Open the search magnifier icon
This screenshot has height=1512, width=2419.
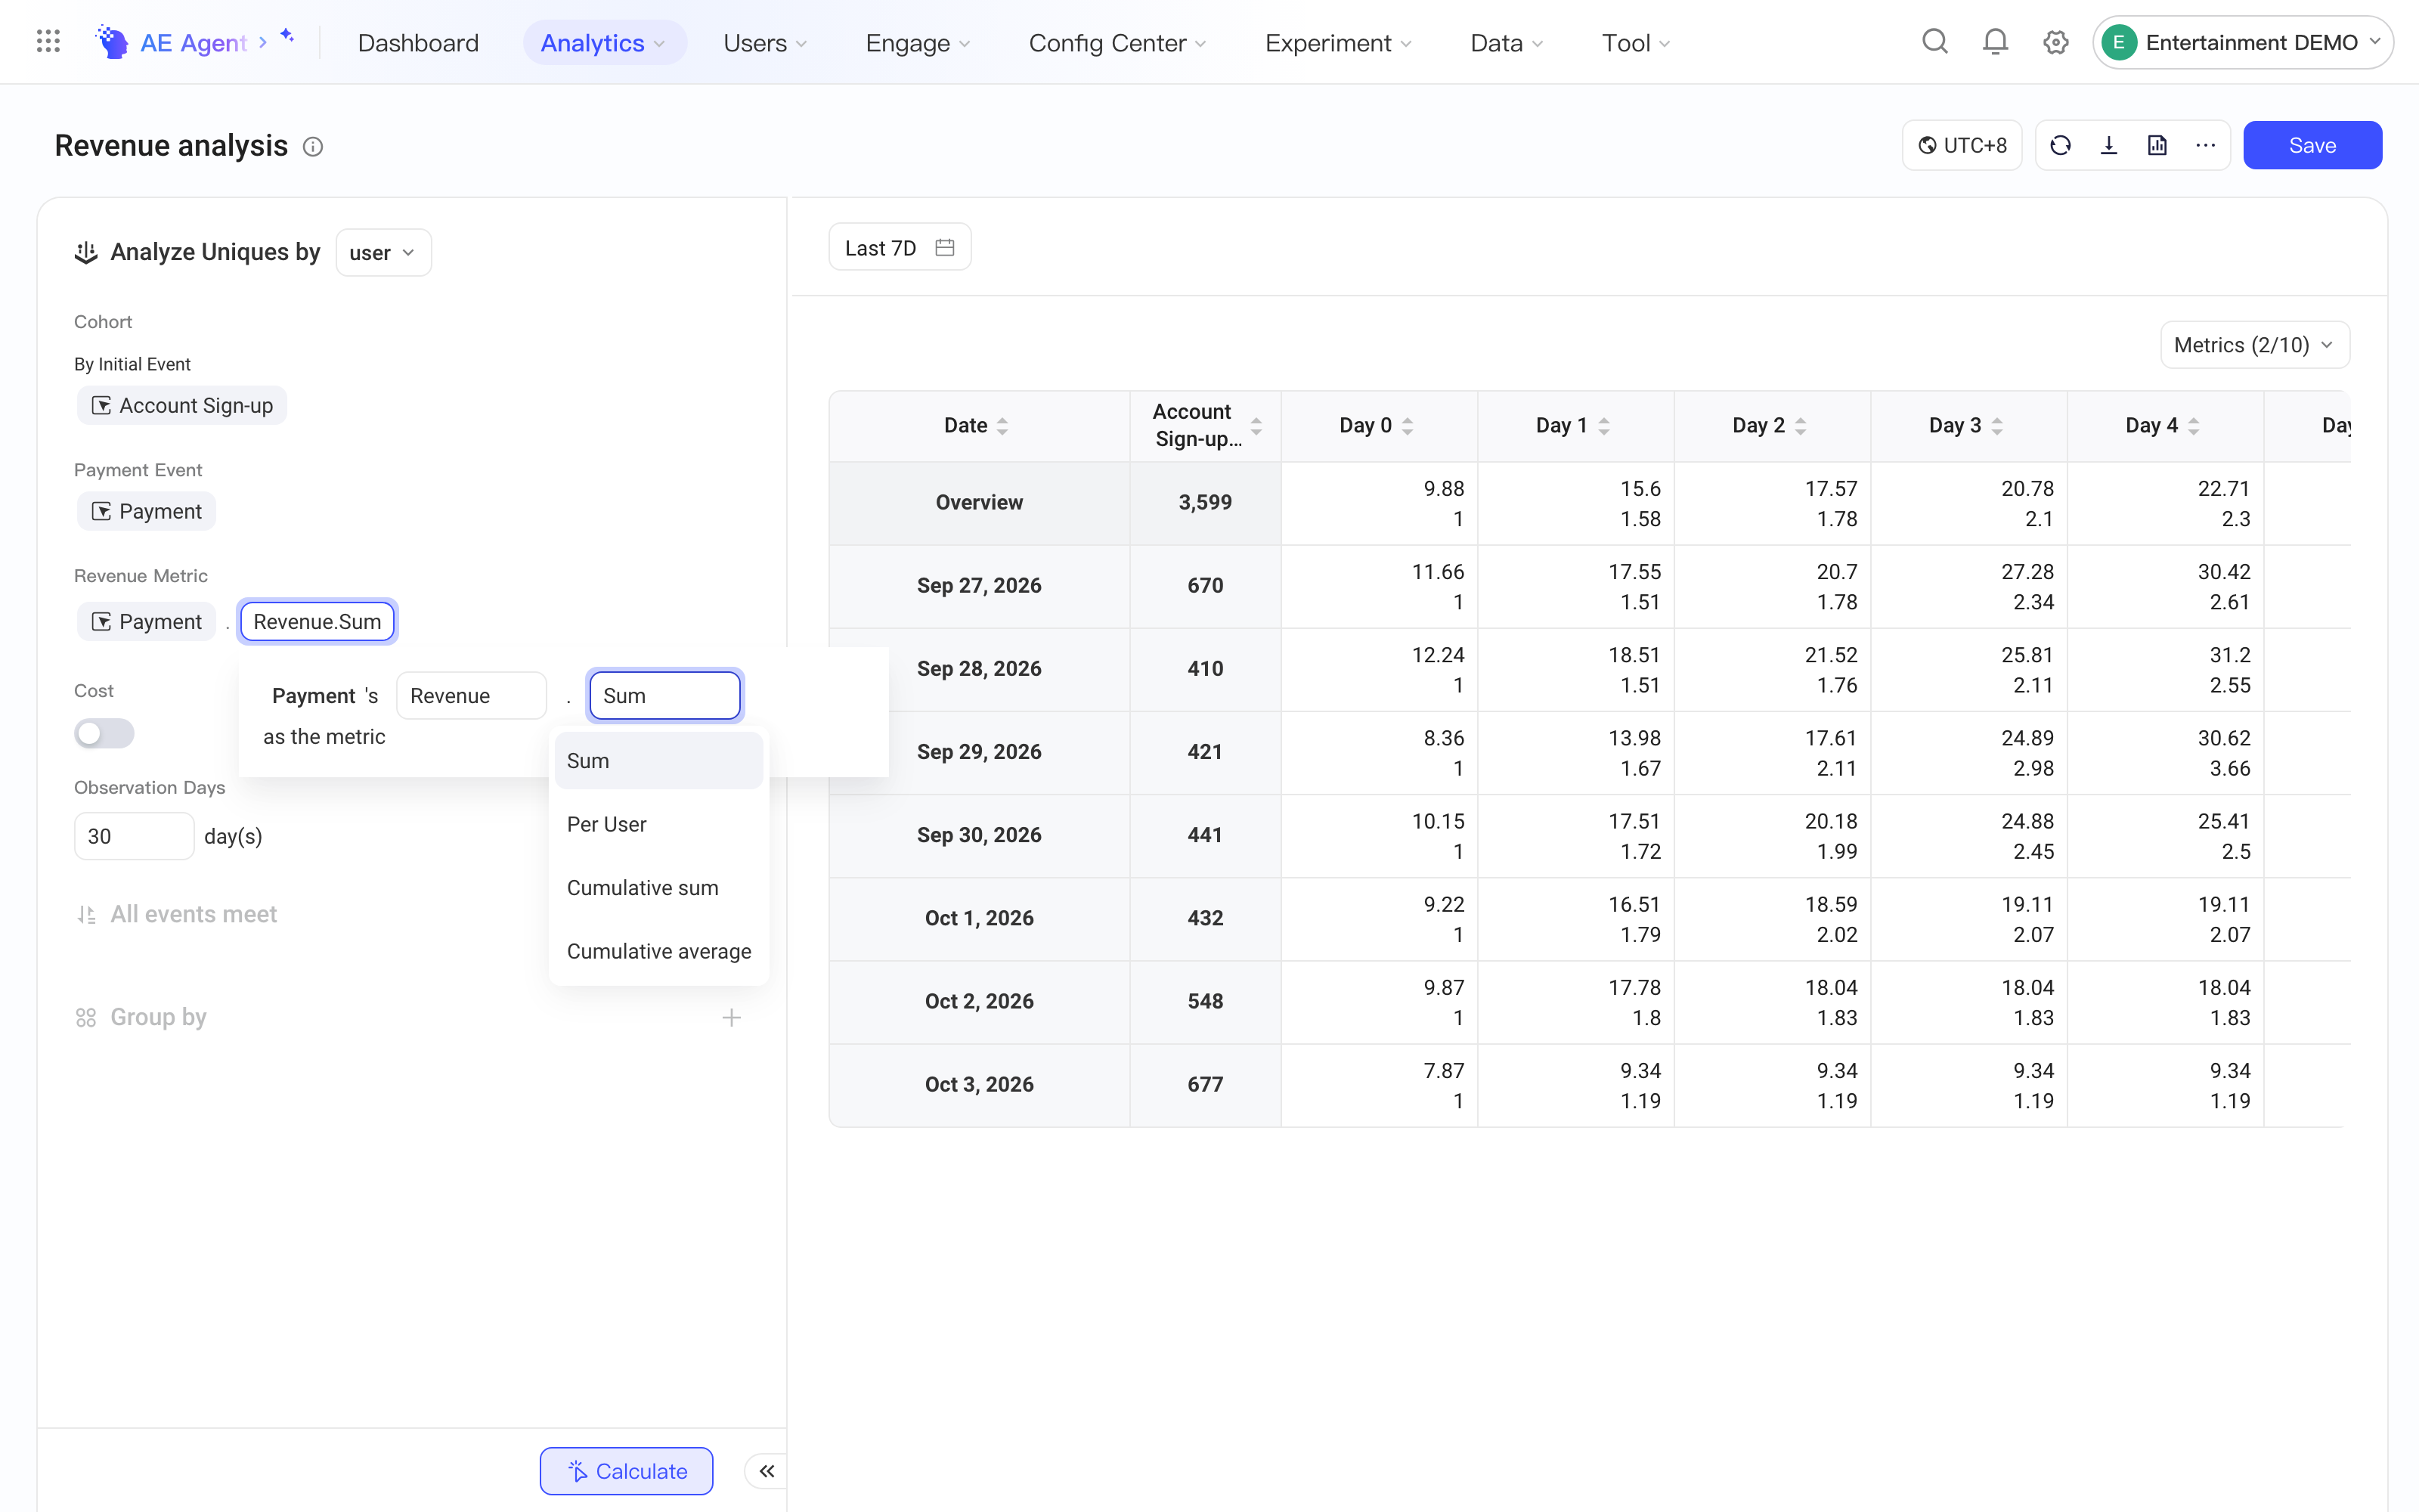(x=1935, y=42)
